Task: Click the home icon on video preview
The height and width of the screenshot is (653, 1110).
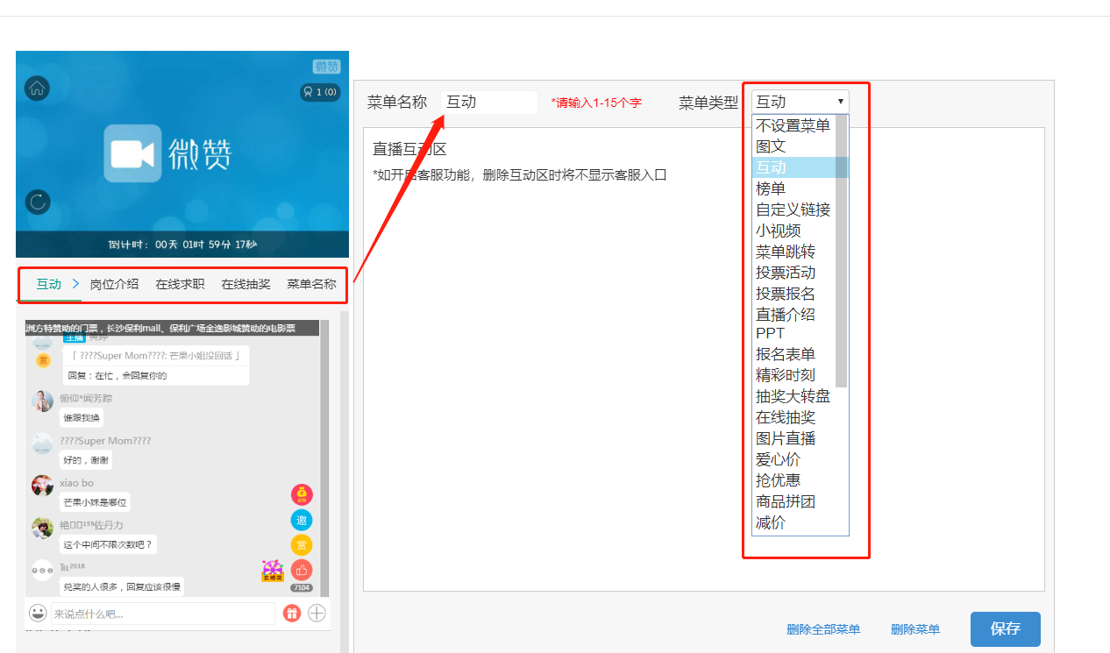Action: [37, 88]
